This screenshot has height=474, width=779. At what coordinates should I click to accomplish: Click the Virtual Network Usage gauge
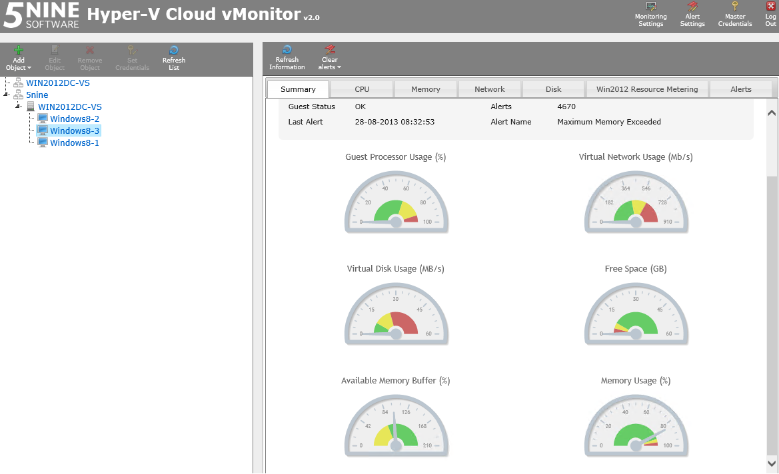[636, 202]
